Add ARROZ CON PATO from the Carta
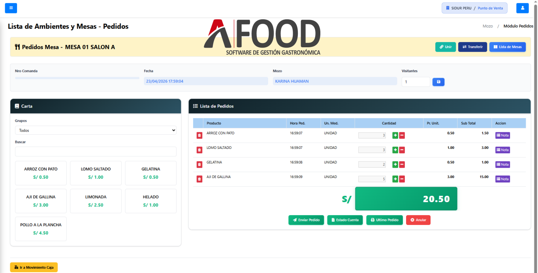 pos(41,173)
